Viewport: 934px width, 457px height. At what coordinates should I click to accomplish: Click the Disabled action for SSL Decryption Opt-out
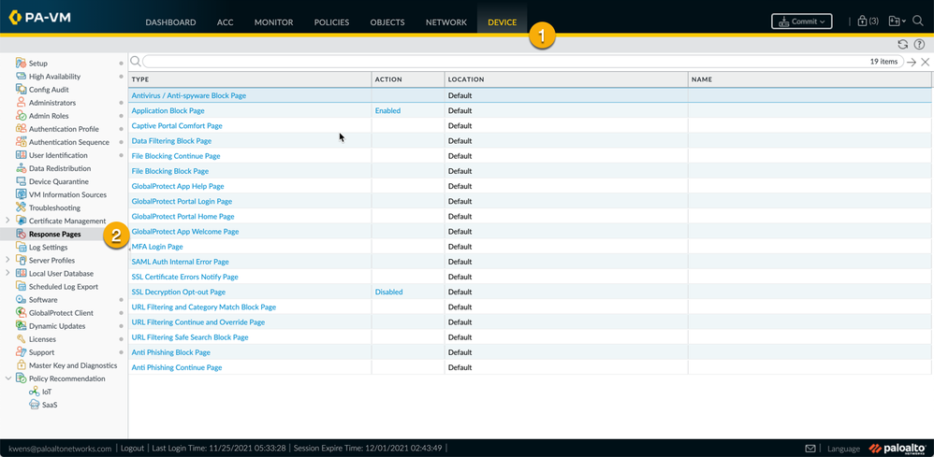[388, 292]
